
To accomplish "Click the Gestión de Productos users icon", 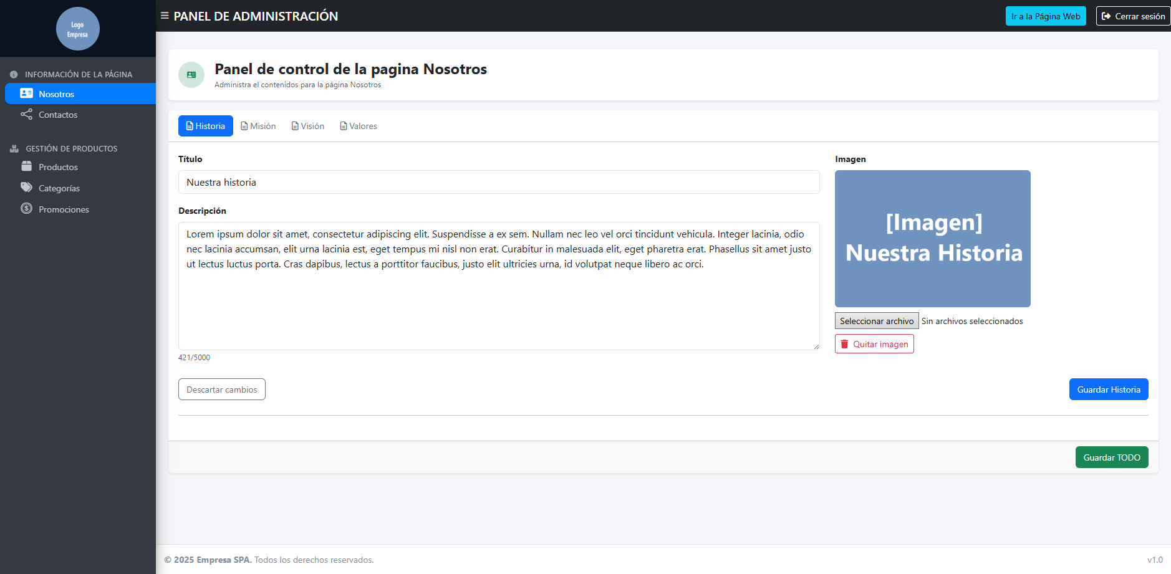I will [x=14, y=148].
